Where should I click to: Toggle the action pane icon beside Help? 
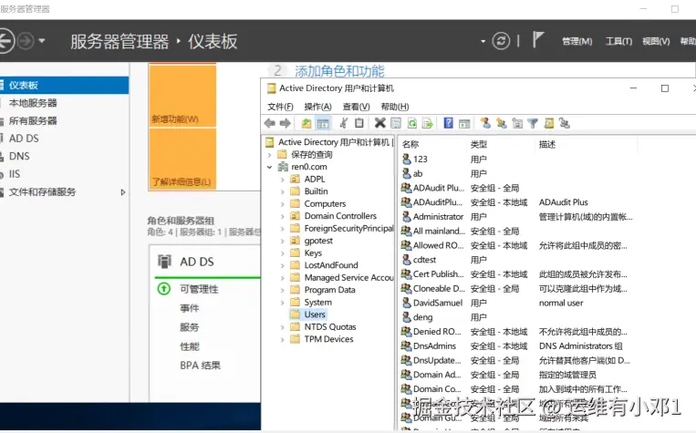464,123
